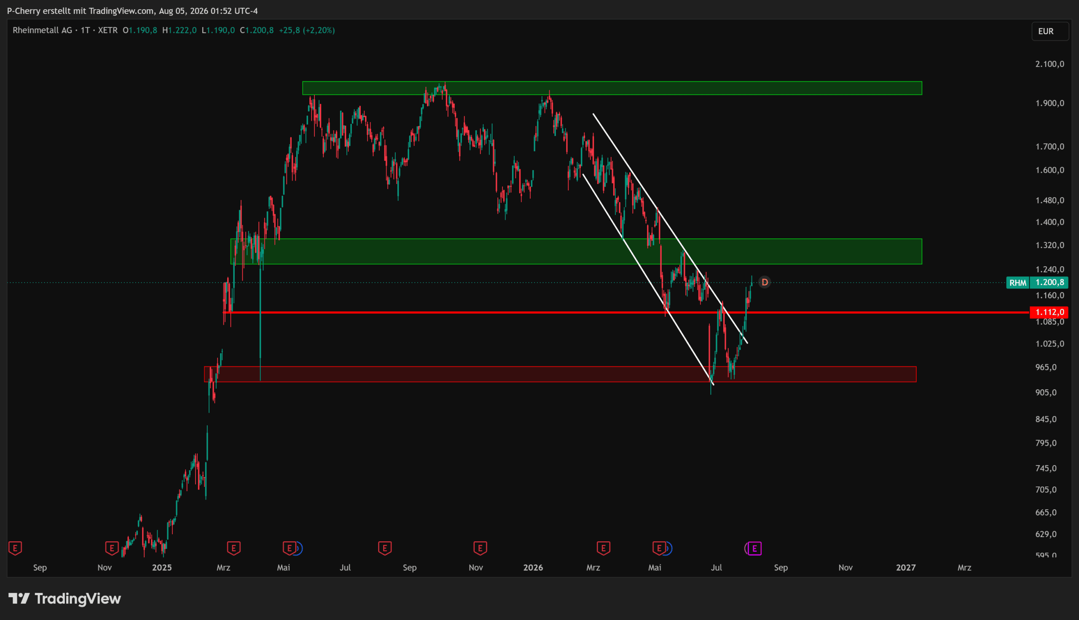Image resolution: width=1079 pixels, height=620 pixels.
Task: Open the earnings E marker between Jul and Sep 2025
Action: [x=385, y=548]
